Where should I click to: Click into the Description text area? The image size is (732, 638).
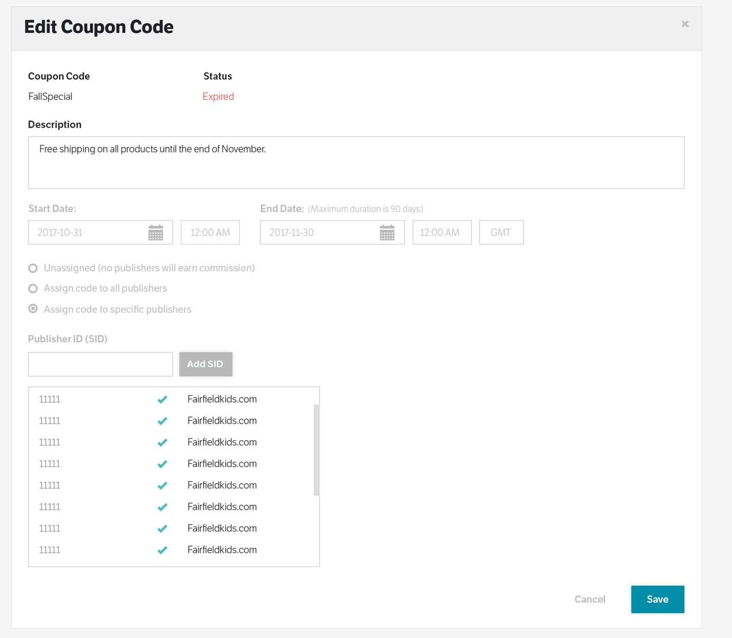356,163
